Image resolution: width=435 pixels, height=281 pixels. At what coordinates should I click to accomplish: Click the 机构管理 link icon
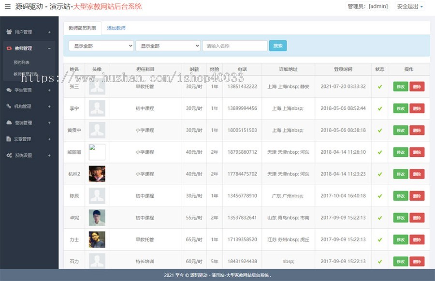[9, 106]
